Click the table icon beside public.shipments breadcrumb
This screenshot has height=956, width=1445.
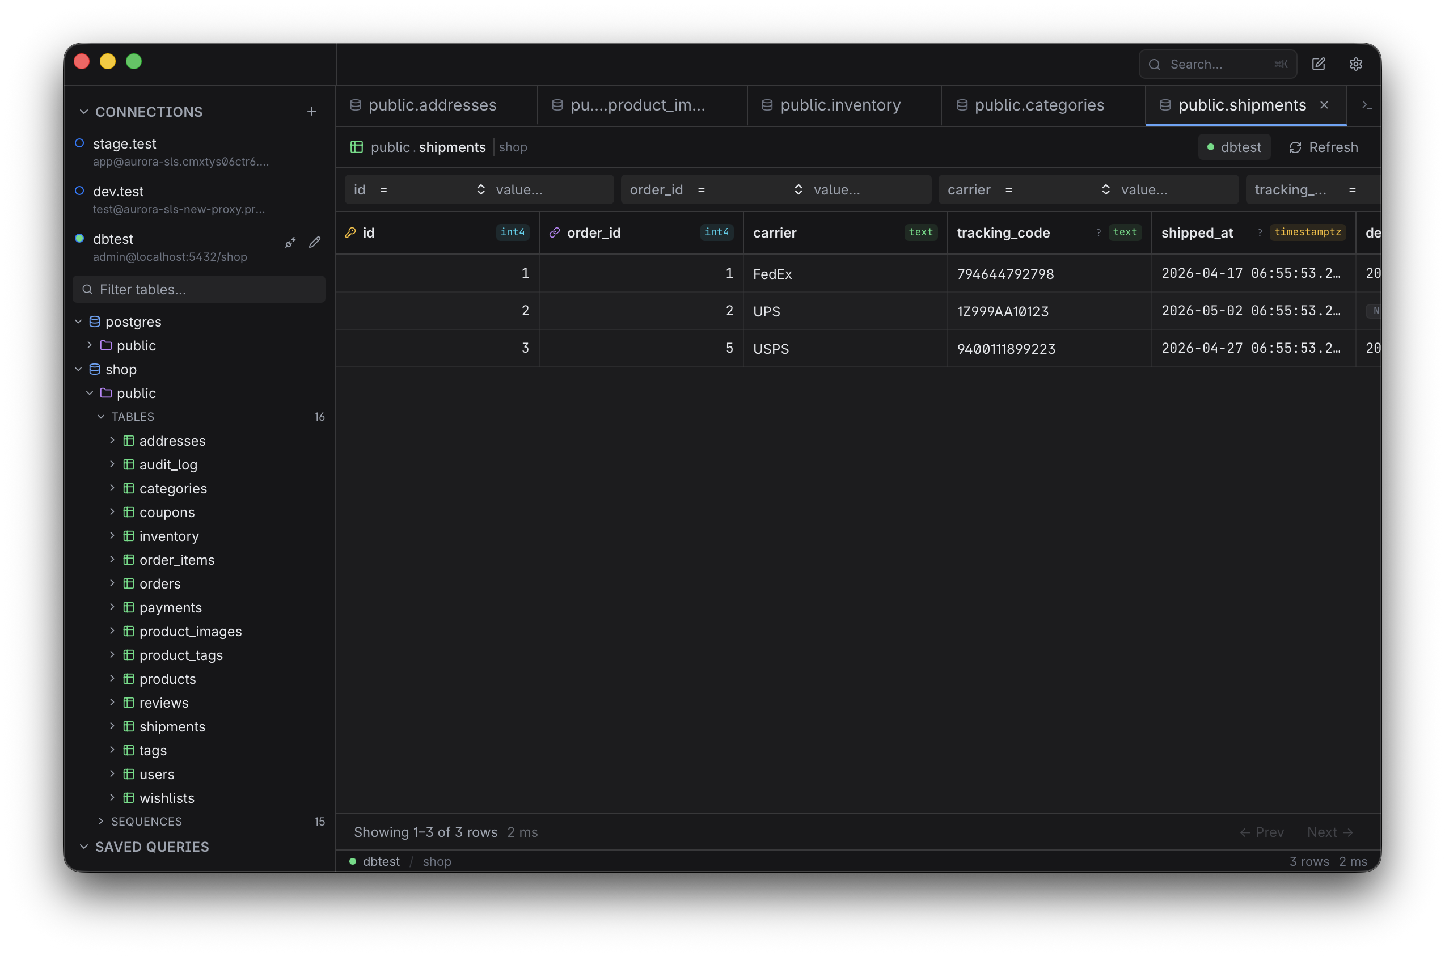click(x=357, y=147)
